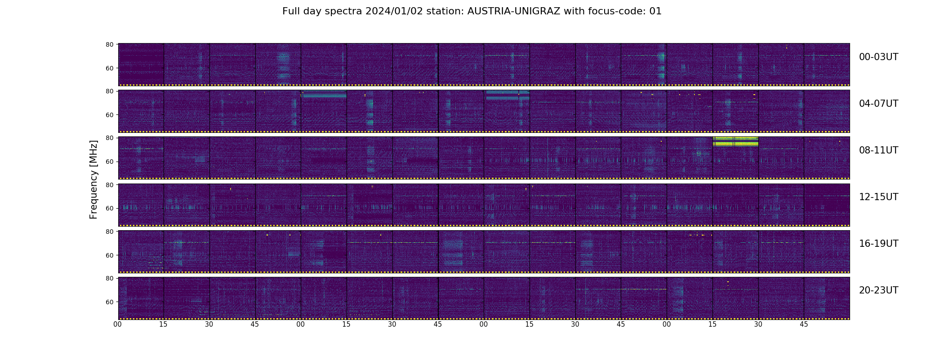
Task: Click the 60 tick of the 20-23UT row
Action: (109, 302)
